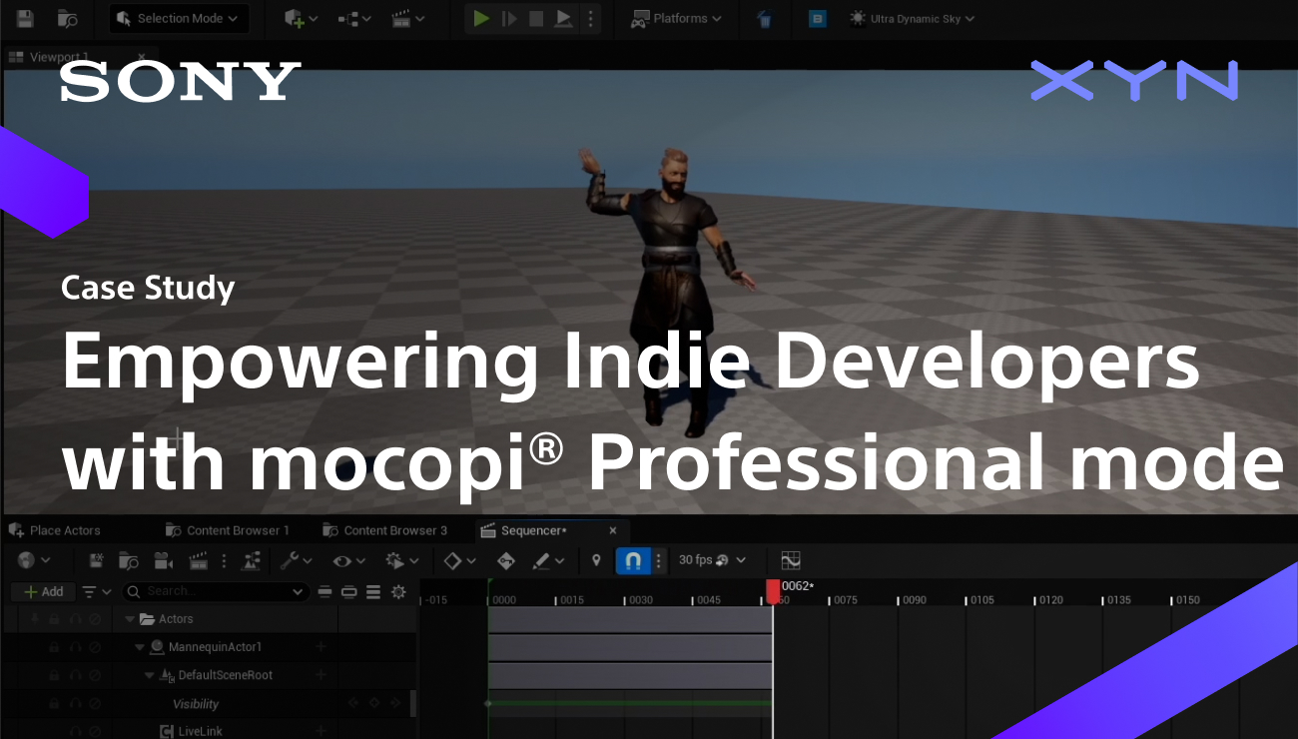This screenshot has width=1298, height=739.
Task: Switch to the Content Browser 1 tab
Action: pyautogui.click(x=228, y=530)
